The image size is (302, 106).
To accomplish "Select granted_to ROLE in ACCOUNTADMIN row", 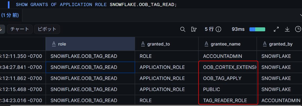I will [x=167, y=56].
